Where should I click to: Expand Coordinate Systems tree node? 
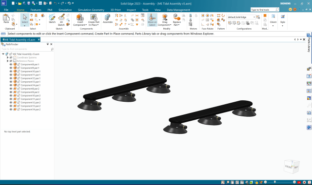8,57
